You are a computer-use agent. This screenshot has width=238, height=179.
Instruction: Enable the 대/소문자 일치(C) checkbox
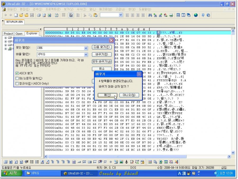tap(17, 78)
